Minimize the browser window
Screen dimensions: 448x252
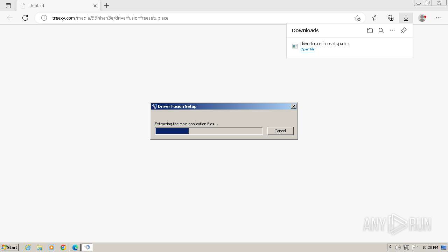418,3
